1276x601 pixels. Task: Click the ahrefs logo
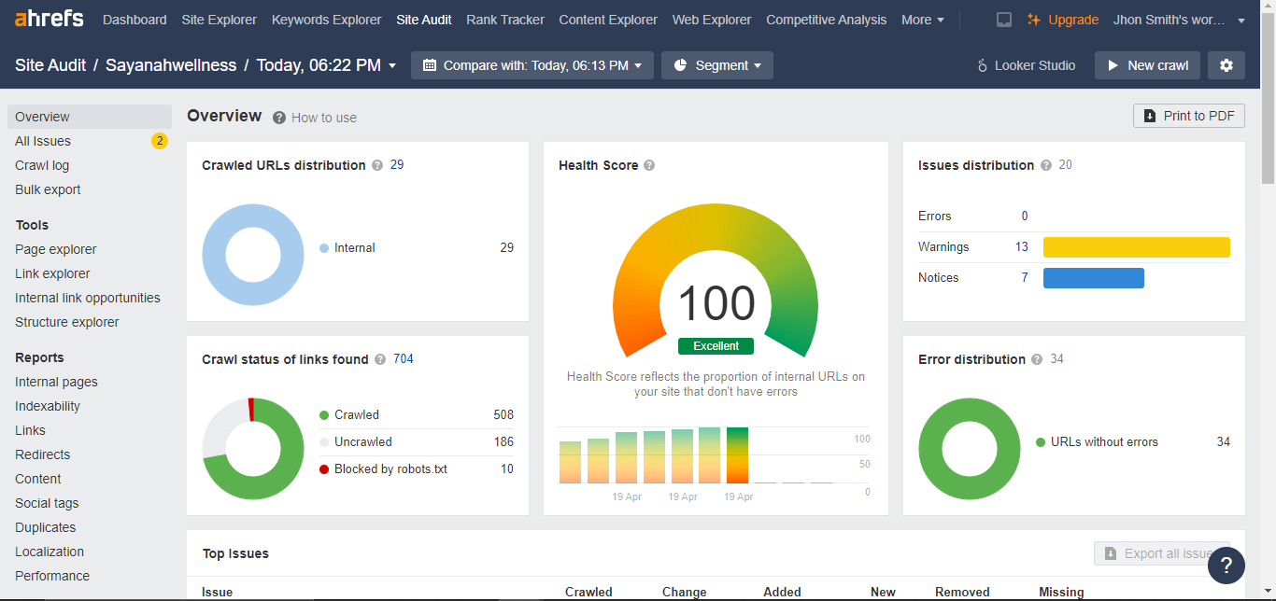[x=49, y=19]
